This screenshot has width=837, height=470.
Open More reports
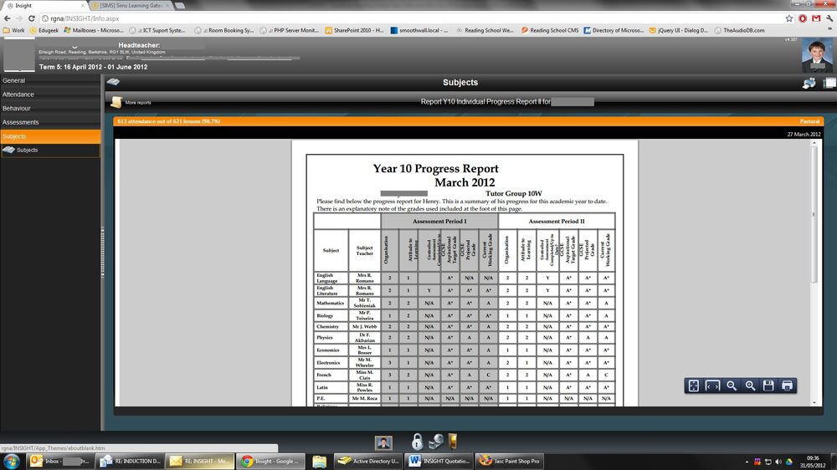point(131,102)
